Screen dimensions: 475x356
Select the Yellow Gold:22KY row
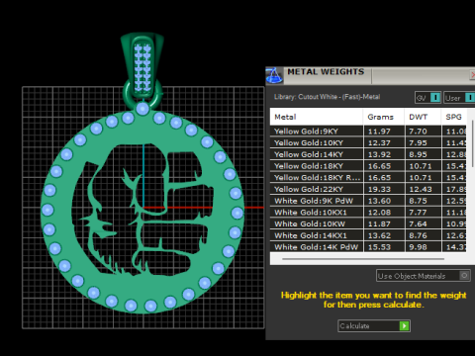[368, 189]
